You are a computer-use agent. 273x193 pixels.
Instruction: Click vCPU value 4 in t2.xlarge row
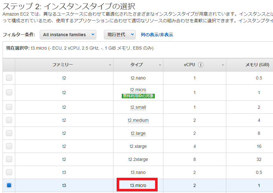(x=195, y=146)
